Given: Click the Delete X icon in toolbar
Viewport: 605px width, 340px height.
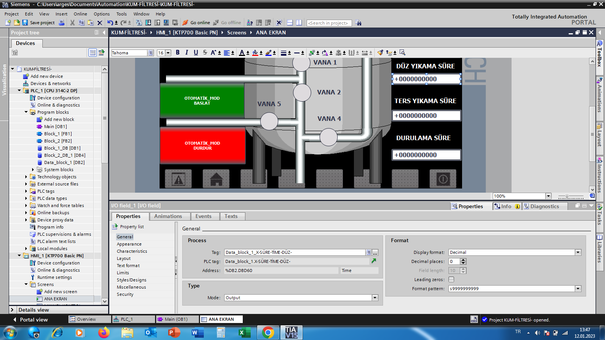Looking at the screenshot, I should pos(100,23).
